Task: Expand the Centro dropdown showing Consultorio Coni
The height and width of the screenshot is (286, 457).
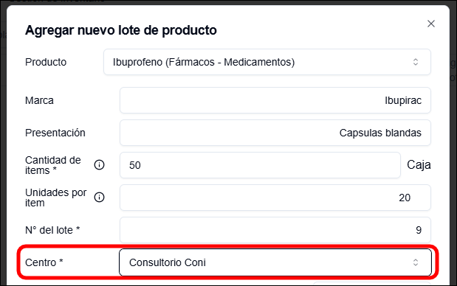Action: tap(275, 262)
